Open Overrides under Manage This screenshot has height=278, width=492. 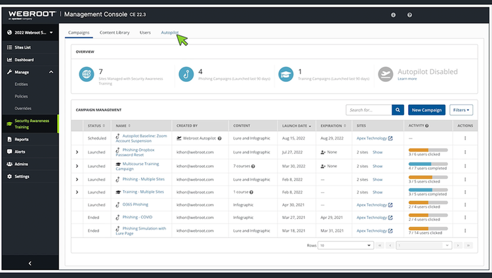23,108
